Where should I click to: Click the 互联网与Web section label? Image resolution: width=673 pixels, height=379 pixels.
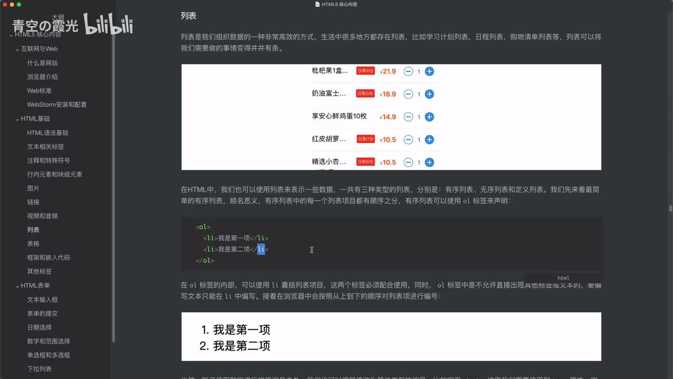tap(39, 49)
